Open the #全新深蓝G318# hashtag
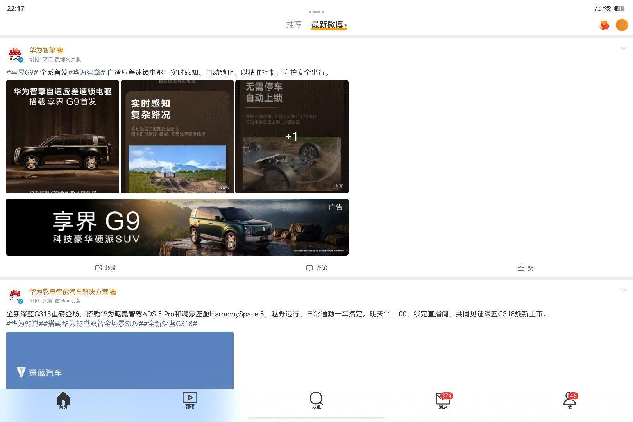Screen dimensions: 633x422 pyautogui.click(x=170, y=324)
